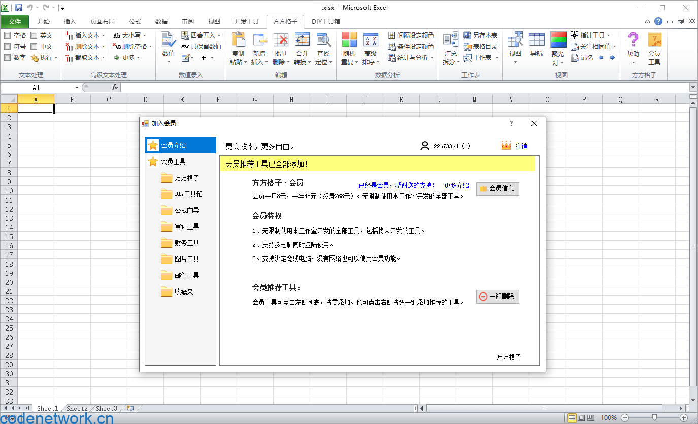Select 会员介绍 in the dialog sidebar
Viewport: 698px width, 424px height.
coord(181,145)
